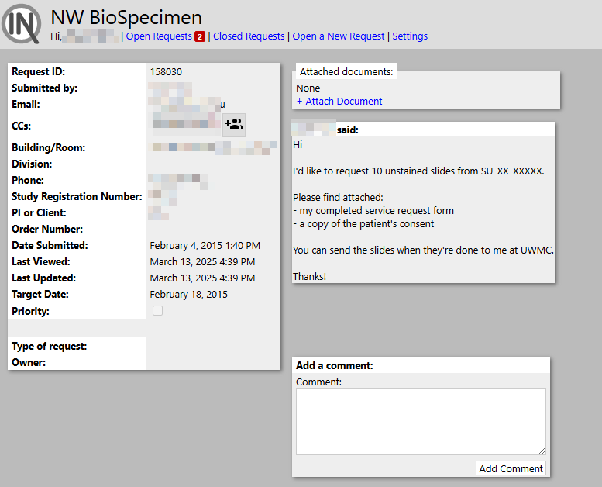
Task: Click the Add Comment button
Action: [511, 468]
